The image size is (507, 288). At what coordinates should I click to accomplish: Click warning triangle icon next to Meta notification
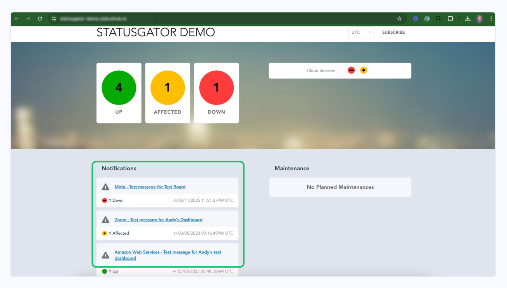coord(105,187)
